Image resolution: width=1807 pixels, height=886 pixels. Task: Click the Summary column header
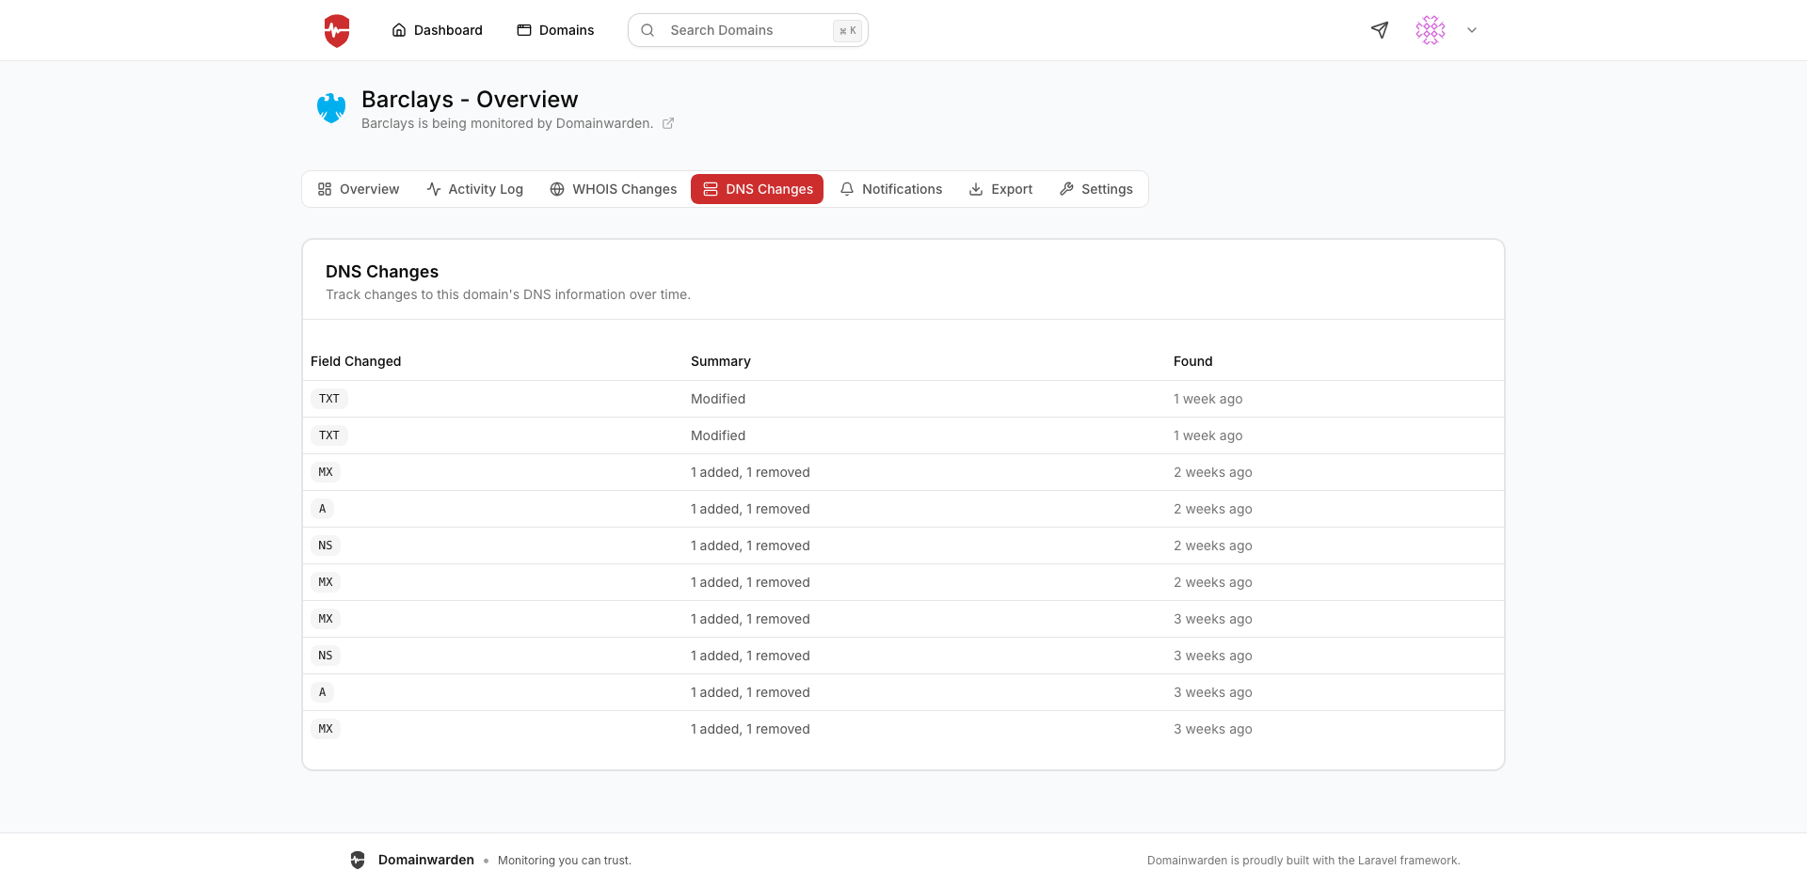pyautogui.click(x=721, y=361)
